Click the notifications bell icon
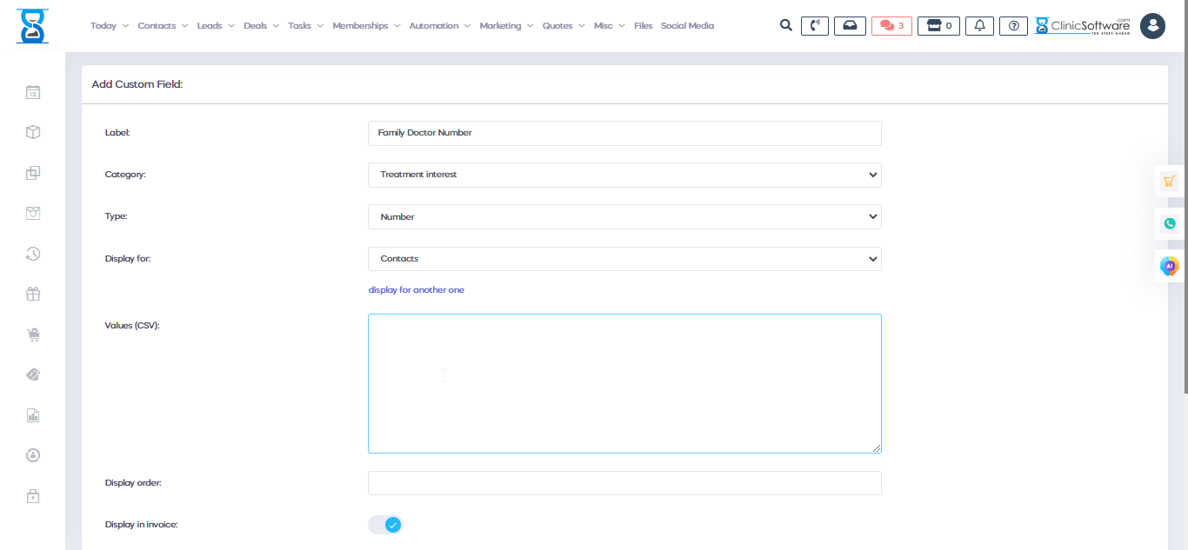Screen dimensions: 1188x550 point(979,26)
